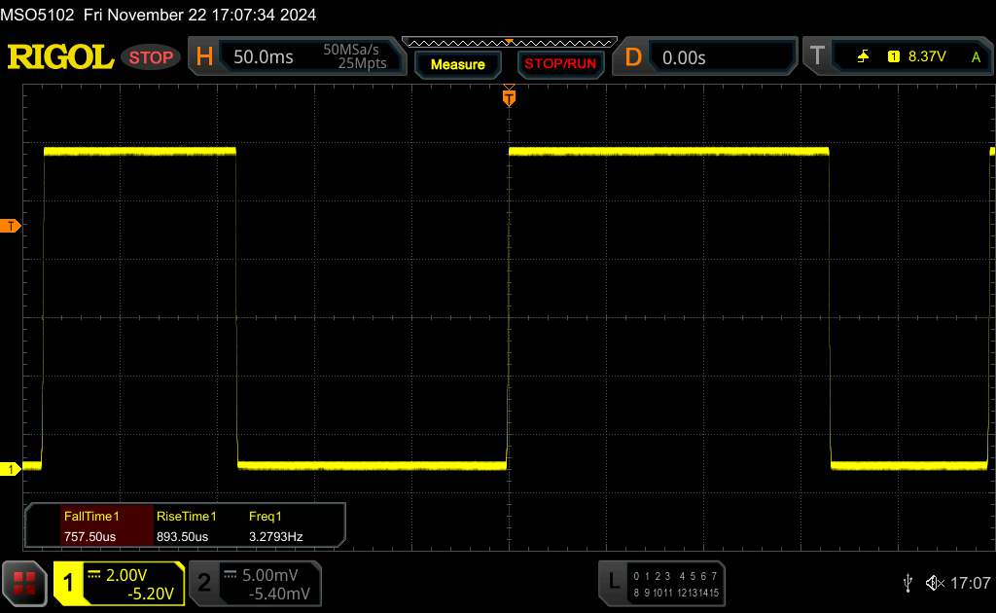Toggle channel 1 using its yellow label
The height and width of the screenshot is (613, 996).
(x=69, y=583)
